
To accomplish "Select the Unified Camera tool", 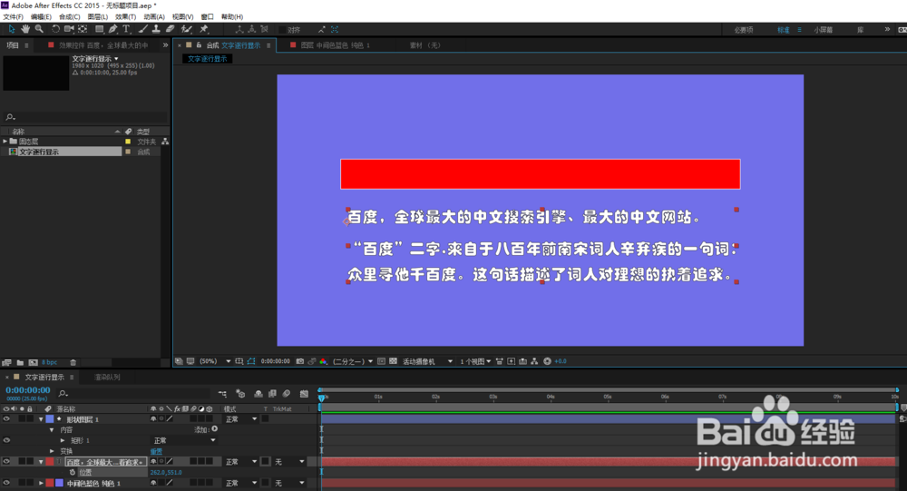I will 70,28.
